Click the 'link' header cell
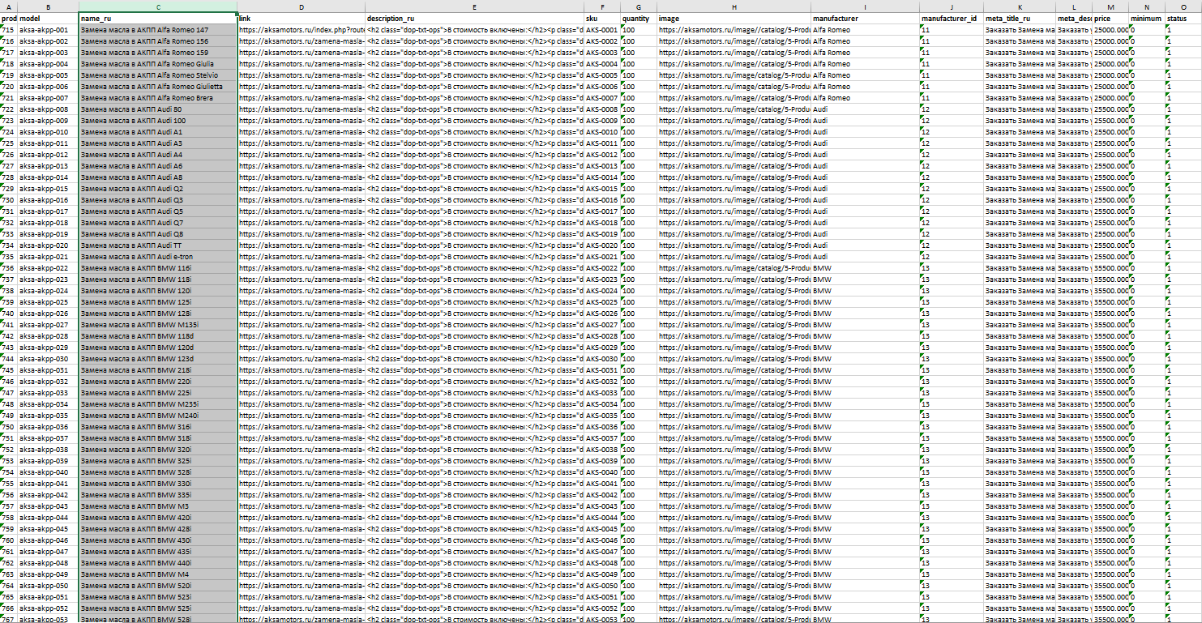Viewport: 1202px width, 623px height. click(302, 18)
